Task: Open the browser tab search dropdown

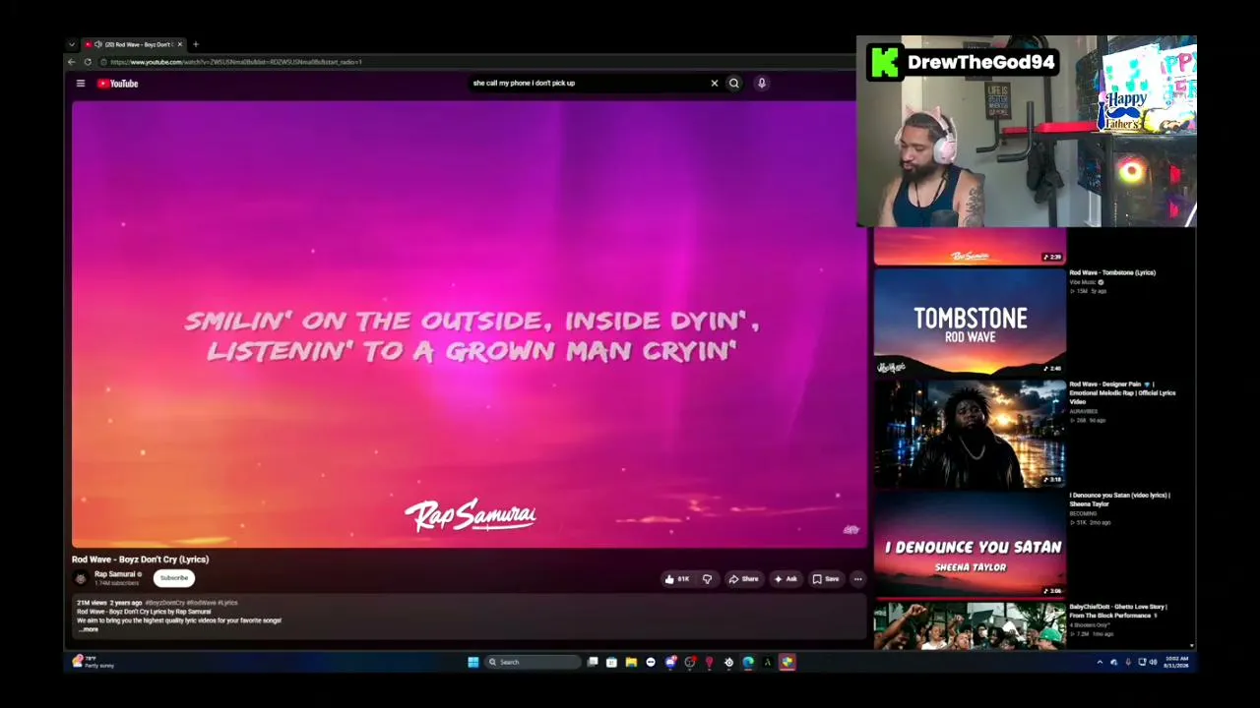Action: pos(71,44)
